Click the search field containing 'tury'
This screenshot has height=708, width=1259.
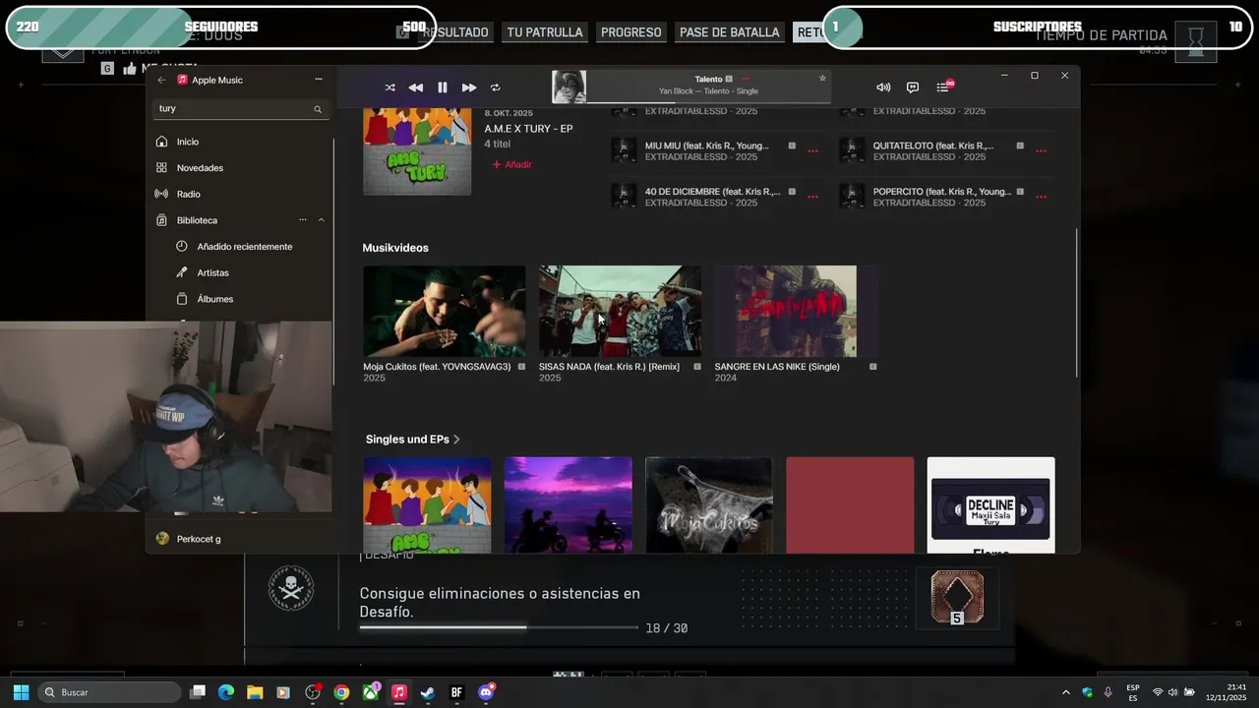[x=241, y=109]
